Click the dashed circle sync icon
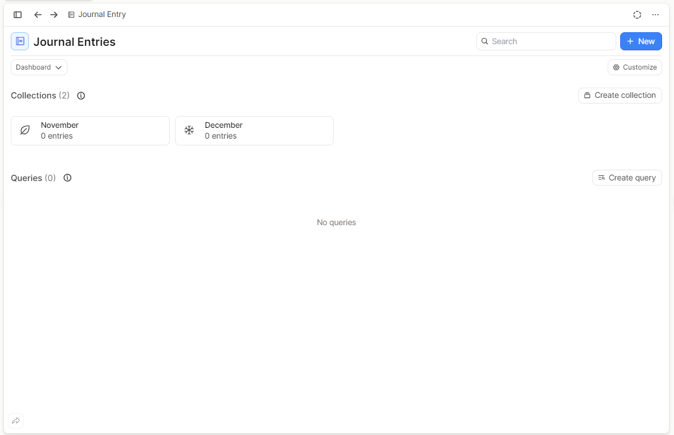The image size is (674, 435). coord(637,15)
